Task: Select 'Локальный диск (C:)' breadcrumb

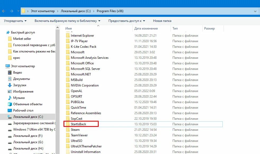Action: click(x=76, y=11)
